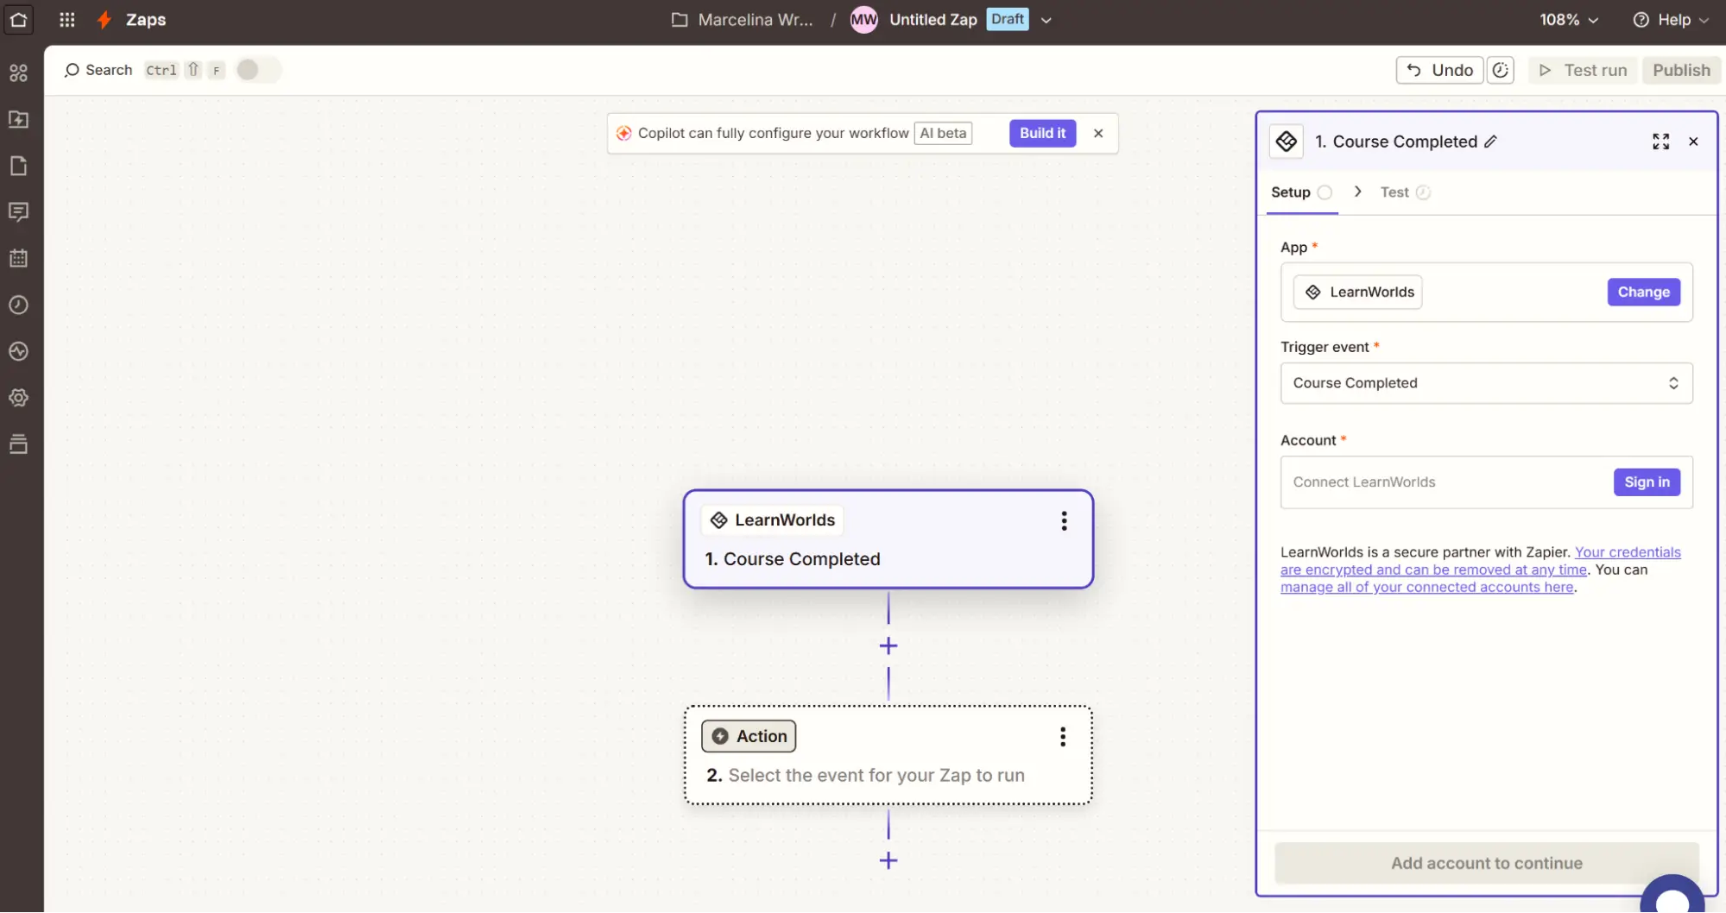Publish the Zap
This screenshot has width=1726, height=913.
1681,70
